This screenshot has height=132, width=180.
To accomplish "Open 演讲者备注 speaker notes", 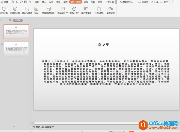I will point(86,10).
